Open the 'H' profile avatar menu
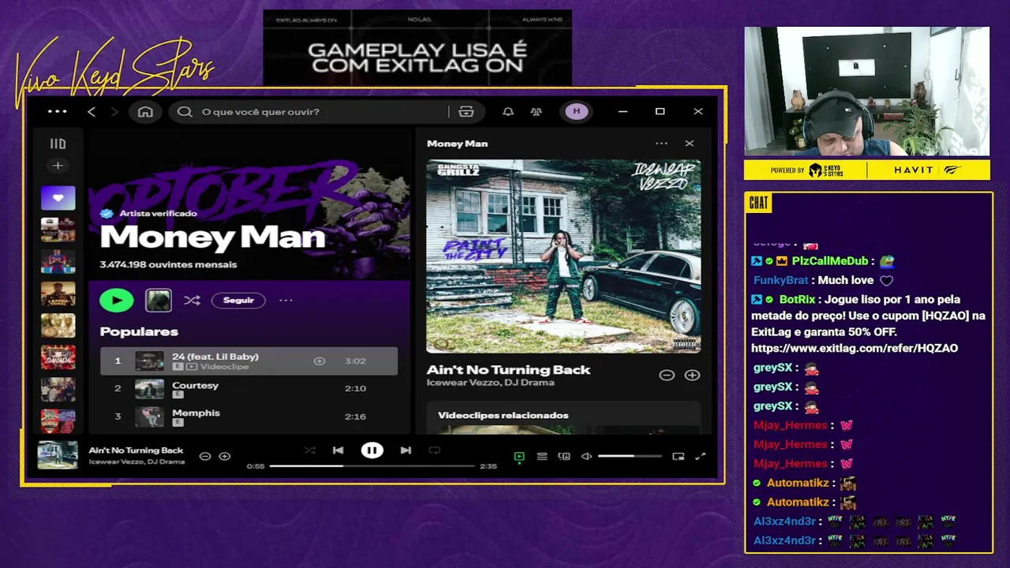 pos(576,111)
